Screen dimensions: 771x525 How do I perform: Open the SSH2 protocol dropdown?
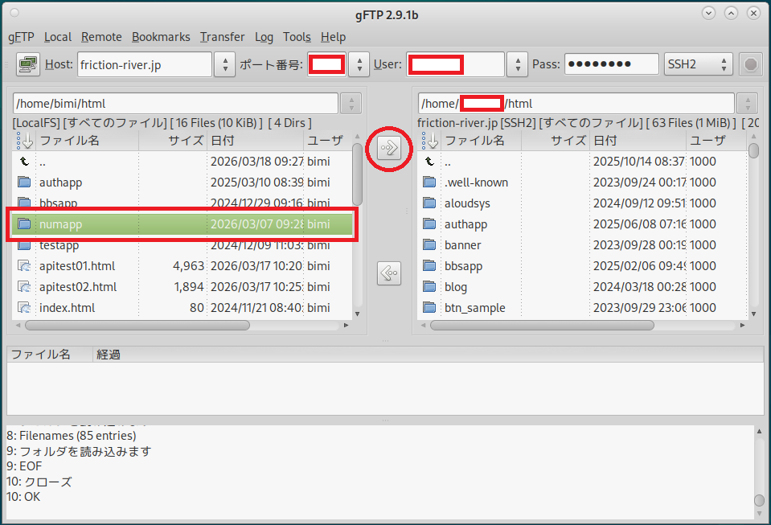(x=698, y=64)
